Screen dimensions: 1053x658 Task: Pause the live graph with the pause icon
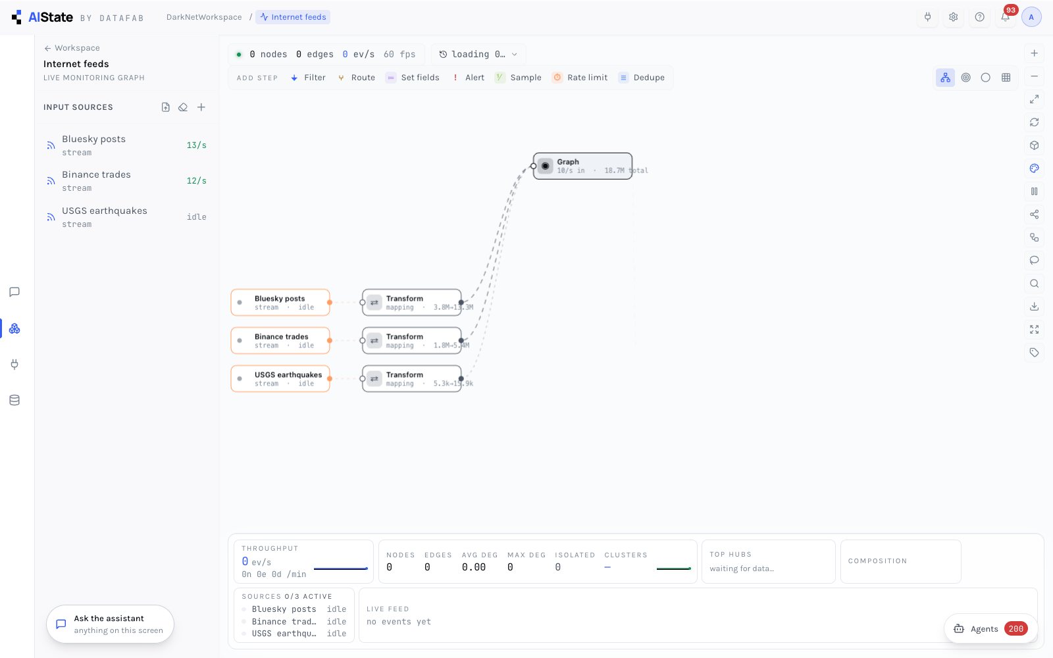1034,191
